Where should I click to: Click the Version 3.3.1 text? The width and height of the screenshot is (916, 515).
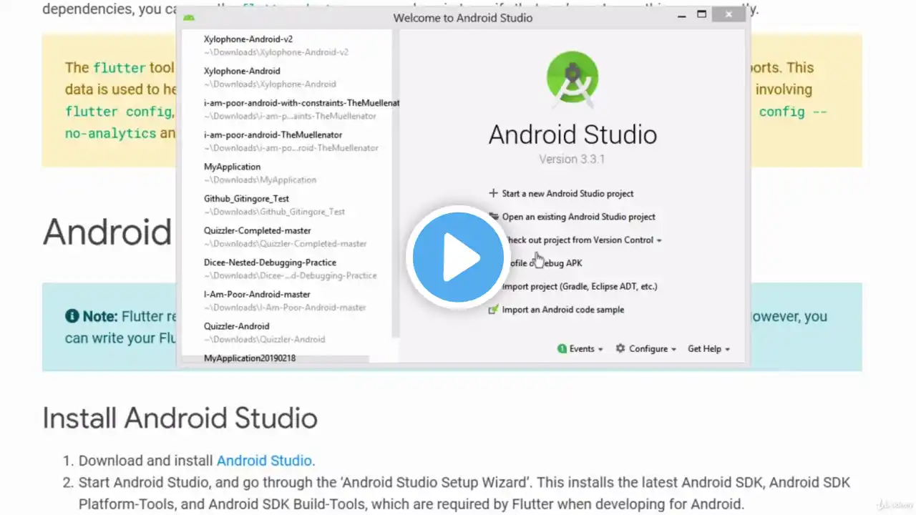pyautogui.click(x=572, y=159)
